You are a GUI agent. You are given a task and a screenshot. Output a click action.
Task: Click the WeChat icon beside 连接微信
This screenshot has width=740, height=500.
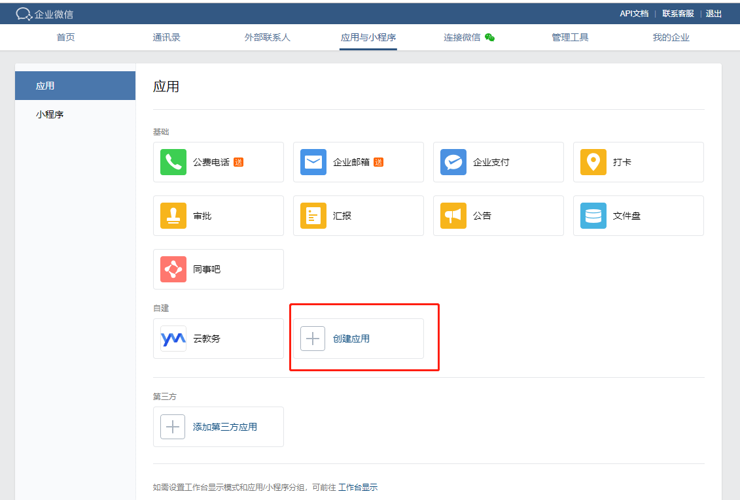point(490,38)
